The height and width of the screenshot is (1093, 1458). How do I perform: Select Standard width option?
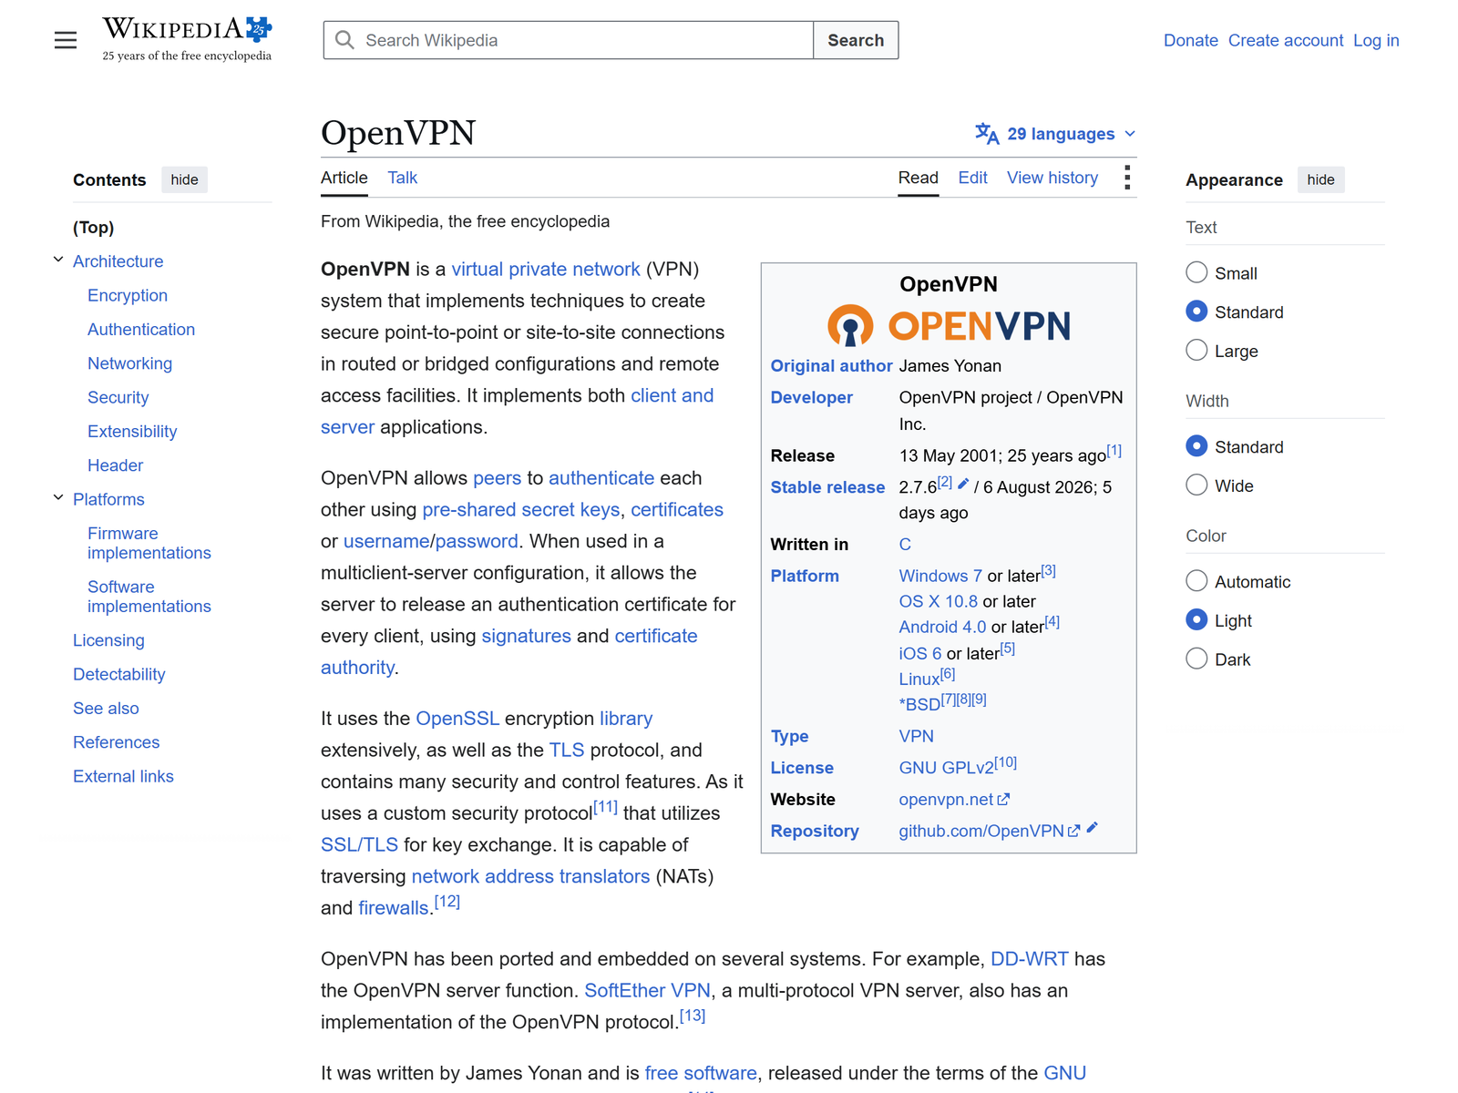click(x=1196, y=446)
